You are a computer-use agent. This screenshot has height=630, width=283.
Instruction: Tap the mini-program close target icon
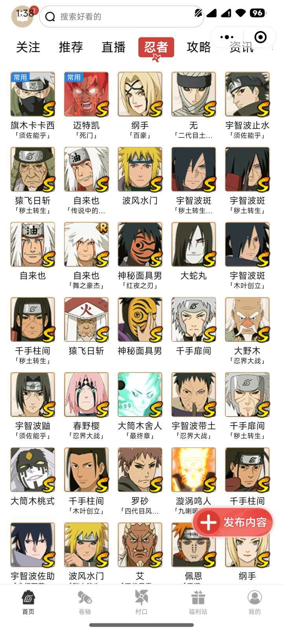tap(261, 37)
